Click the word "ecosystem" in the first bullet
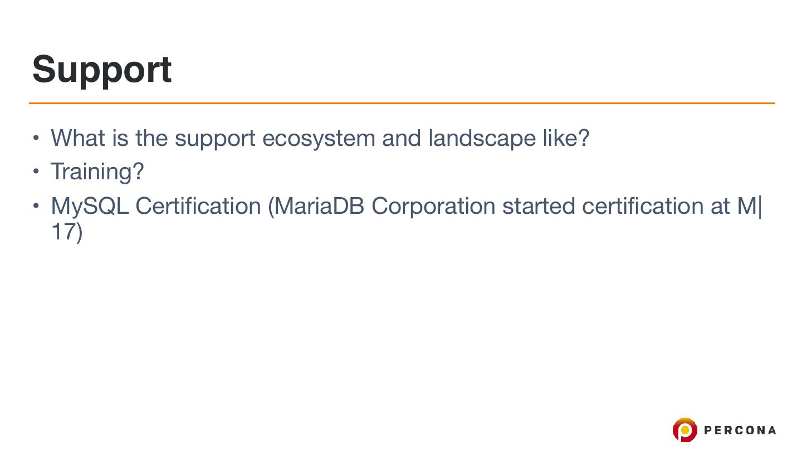The image size is (802, 451). click(318, 138)
